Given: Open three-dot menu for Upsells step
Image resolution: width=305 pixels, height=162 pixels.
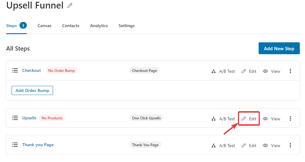Looking at the screenshot, I should [290, 119].
